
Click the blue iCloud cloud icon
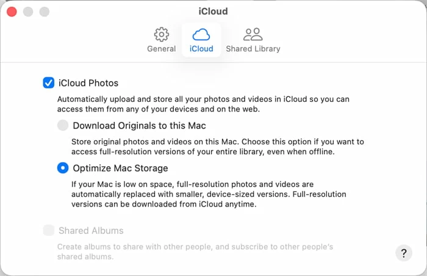[201, 34]
